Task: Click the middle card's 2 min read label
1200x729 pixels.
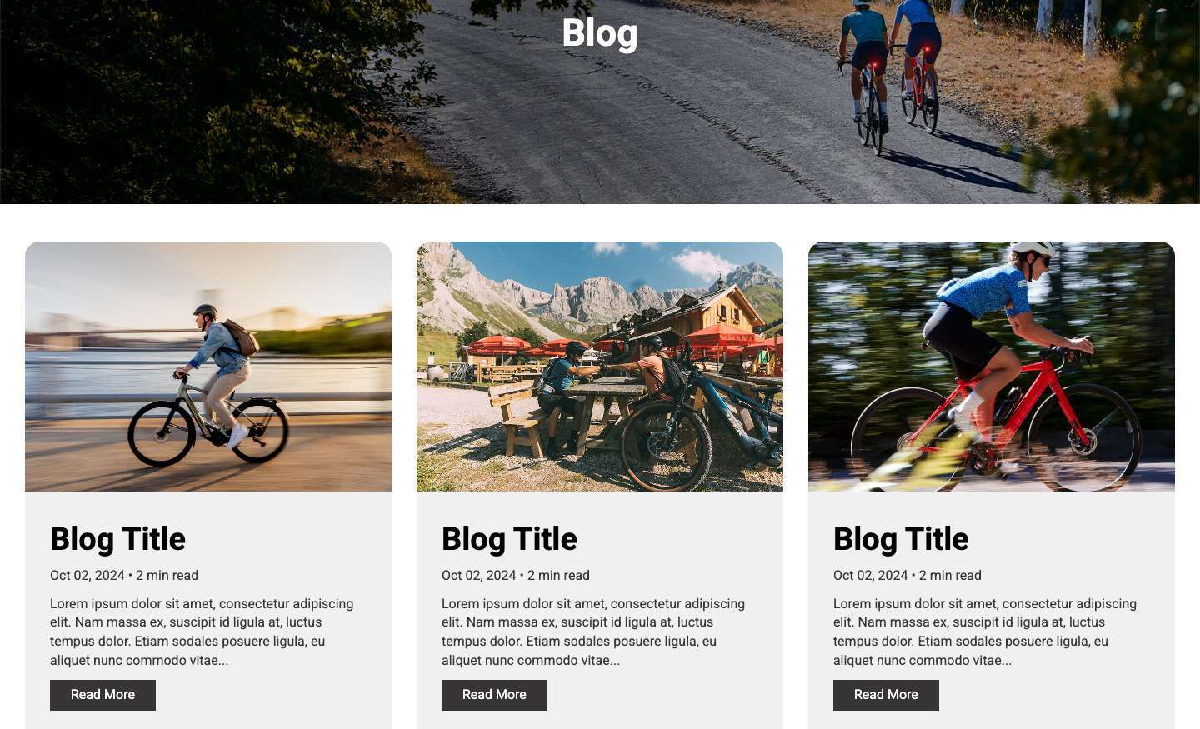Action: (x=558, y=576)
